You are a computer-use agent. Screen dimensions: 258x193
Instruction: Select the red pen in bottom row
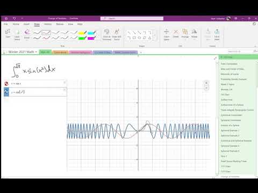click(x=46, y=38)
